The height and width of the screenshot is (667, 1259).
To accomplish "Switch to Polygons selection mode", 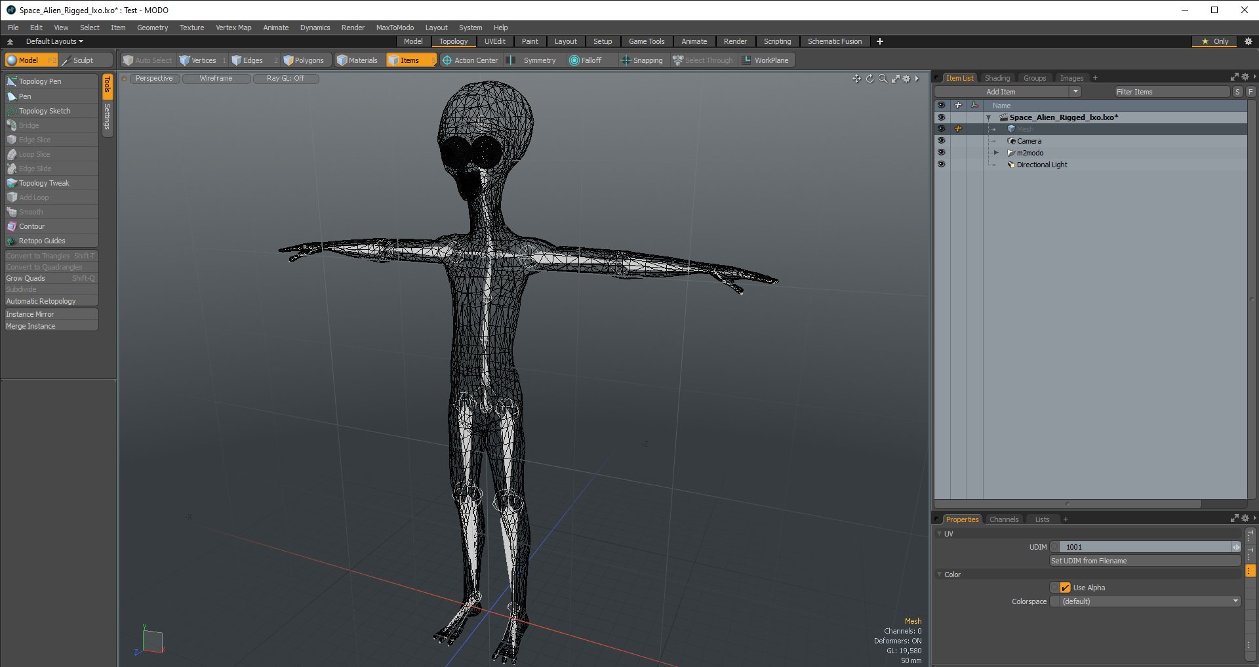I will (306, 60).
